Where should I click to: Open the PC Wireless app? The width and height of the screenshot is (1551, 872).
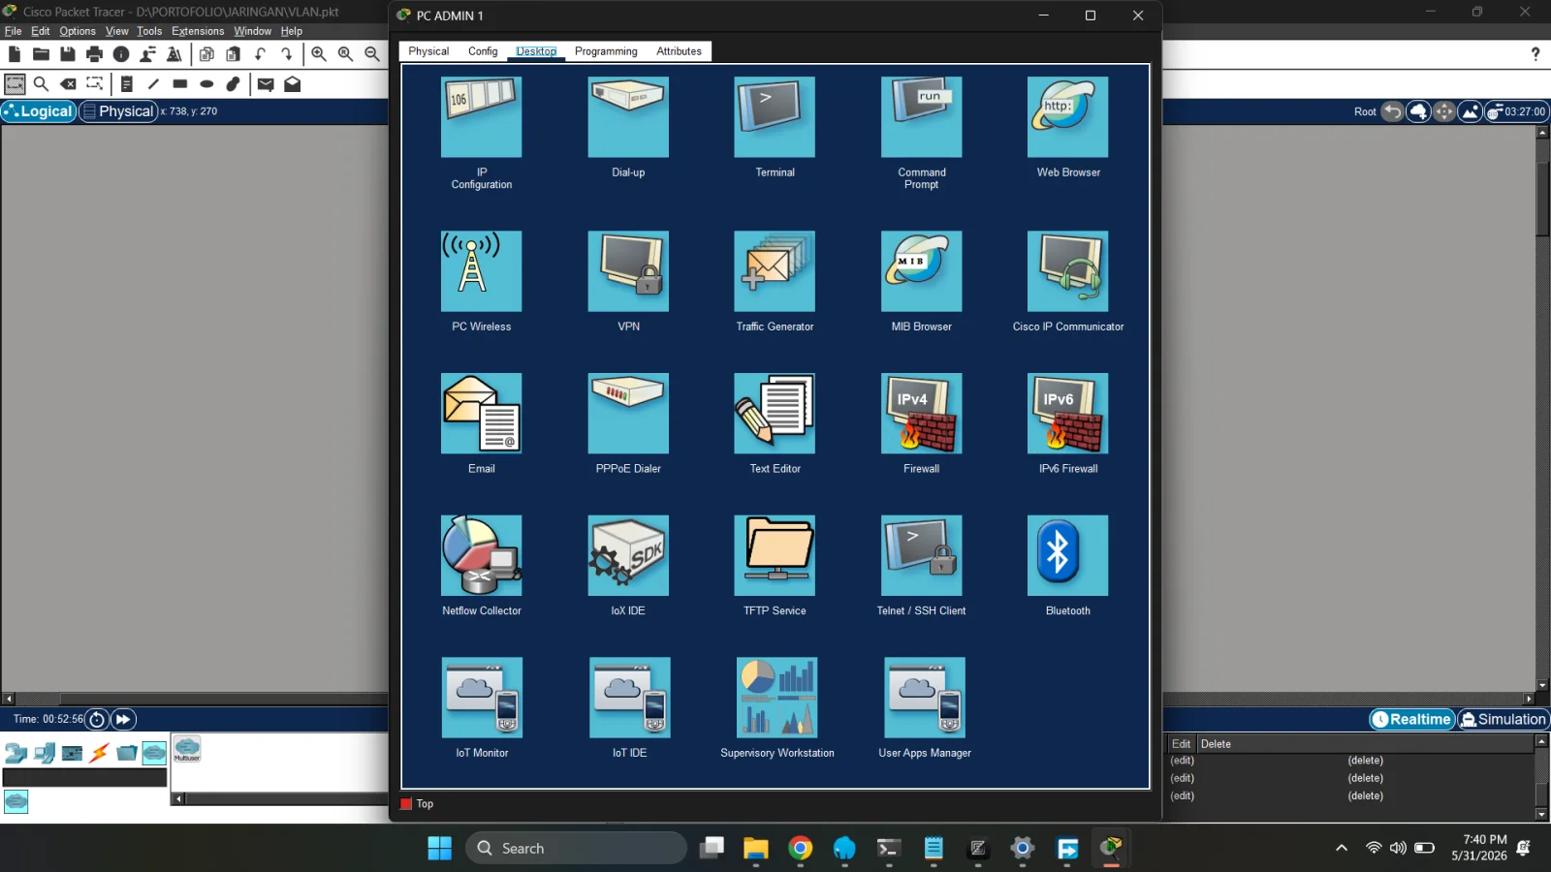[x=481, y=271]
